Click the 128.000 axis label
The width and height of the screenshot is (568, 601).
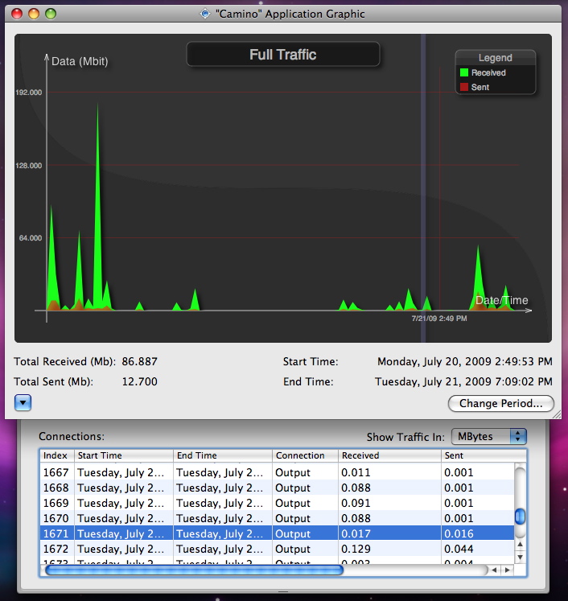point(29,166)
